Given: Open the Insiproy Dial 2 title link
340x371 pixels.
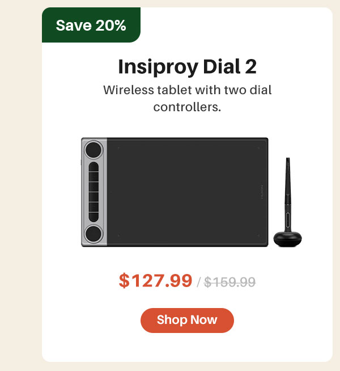Looking at the screenshot, I should [187, 67].
